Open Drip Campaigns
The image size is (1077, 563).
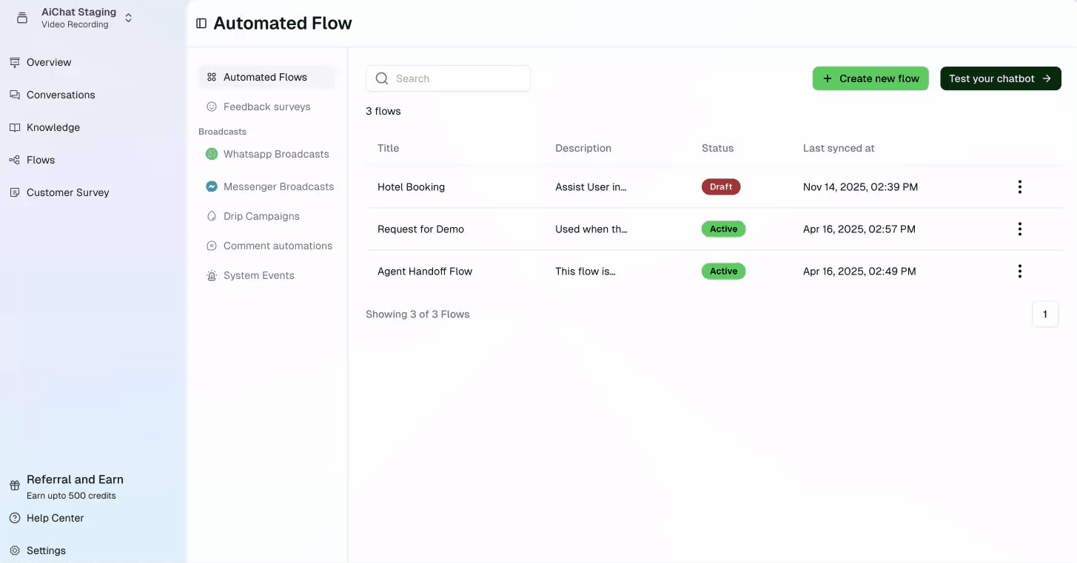coord(261,216)
